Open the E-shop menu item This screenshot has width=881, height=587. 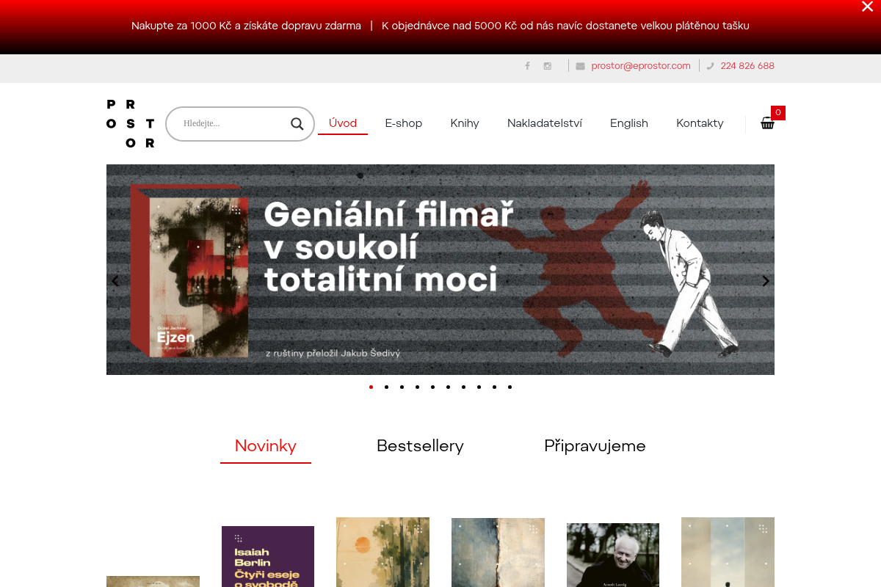click(x=404, y=123)
